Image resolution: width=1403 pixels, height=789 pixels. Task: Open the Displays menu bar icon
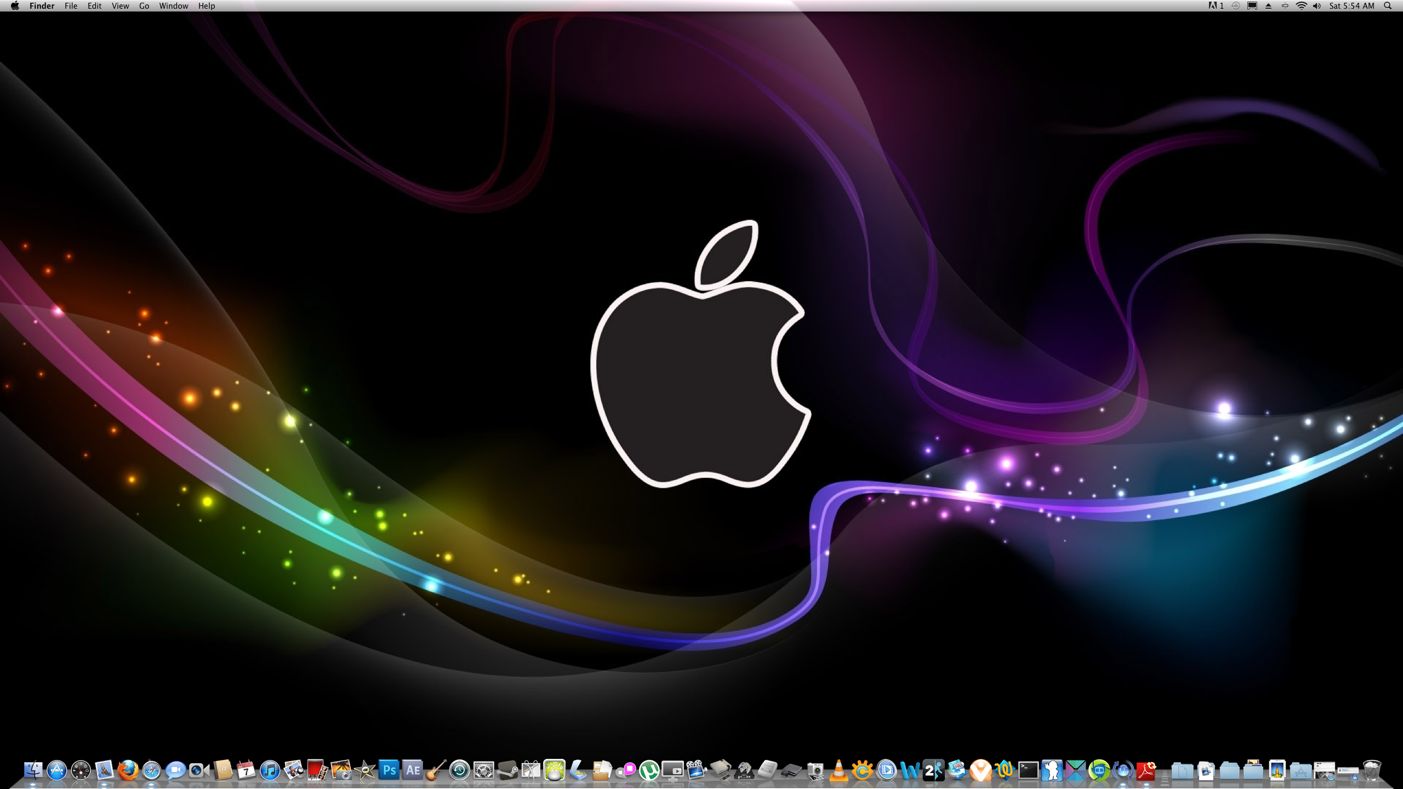(x=1252, y=5)
